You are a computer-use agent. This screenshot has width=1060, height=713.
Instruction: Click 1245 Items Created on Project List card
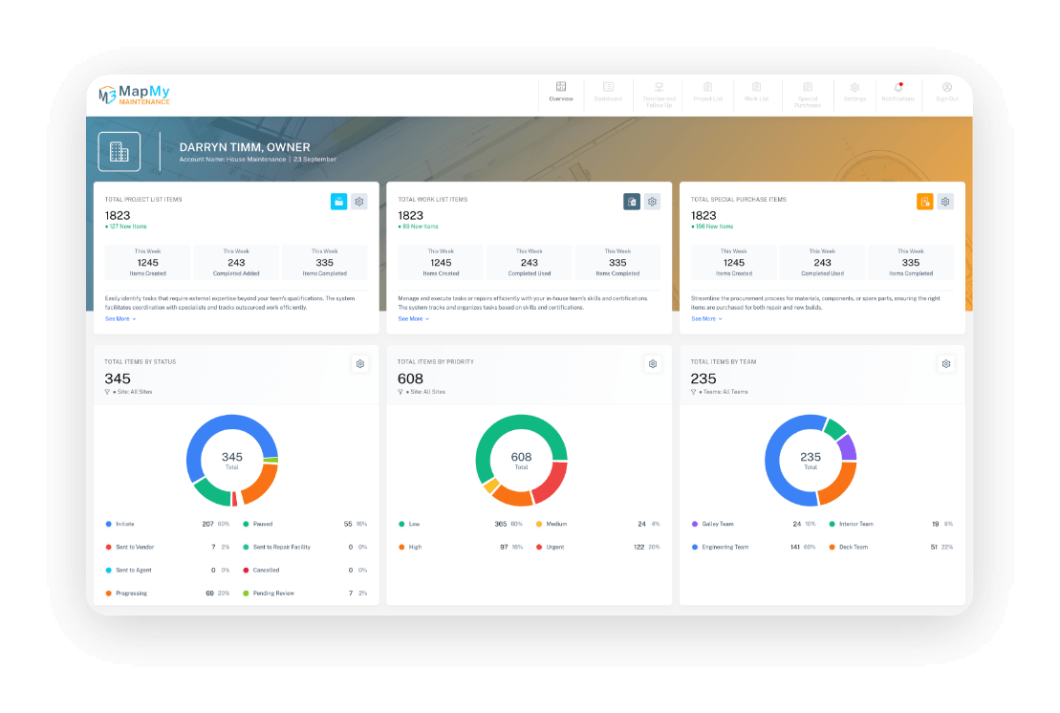point(148,262)
